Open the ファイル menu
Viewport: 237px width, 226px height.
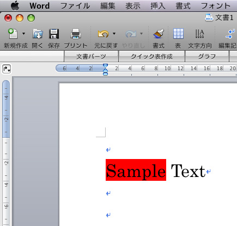pos(75,6)
